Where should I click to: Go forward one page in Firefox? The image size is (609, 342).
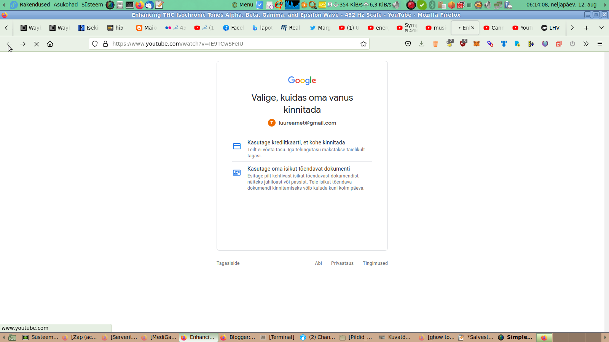(23, 44)
